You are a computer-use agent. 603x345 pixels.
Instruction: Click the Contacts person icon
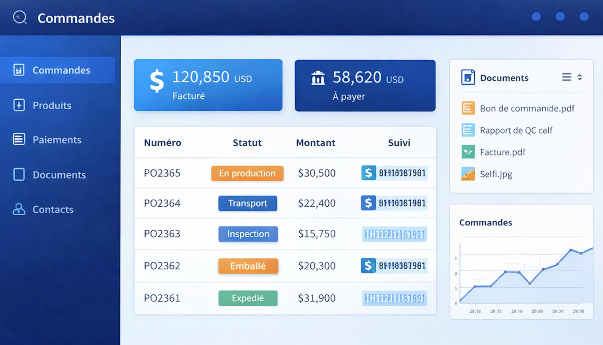[x=19, y=209]
